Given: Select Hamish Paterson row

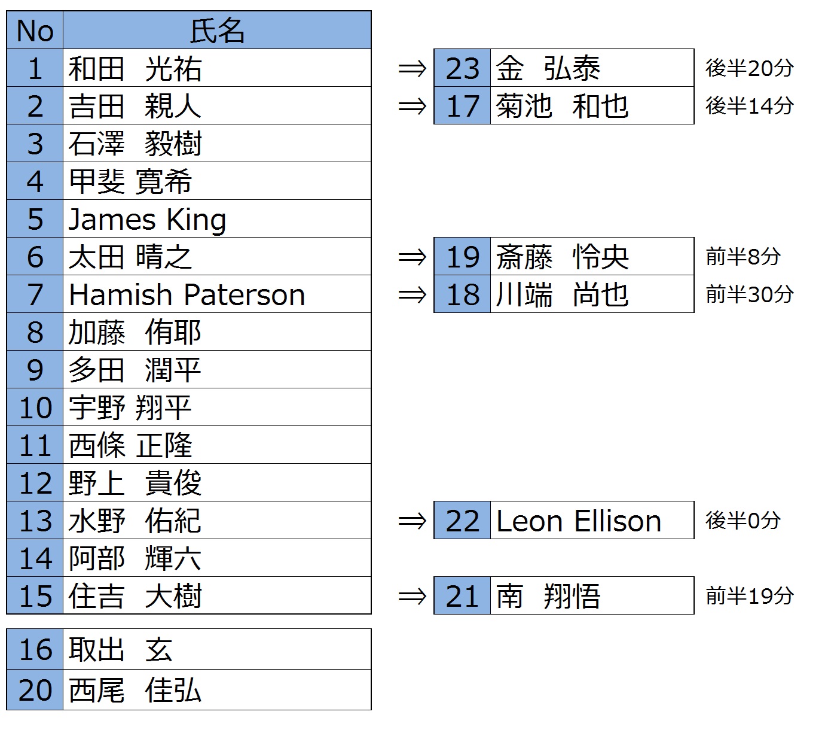Looking at the screenshot, I should (x=189, y=294).
